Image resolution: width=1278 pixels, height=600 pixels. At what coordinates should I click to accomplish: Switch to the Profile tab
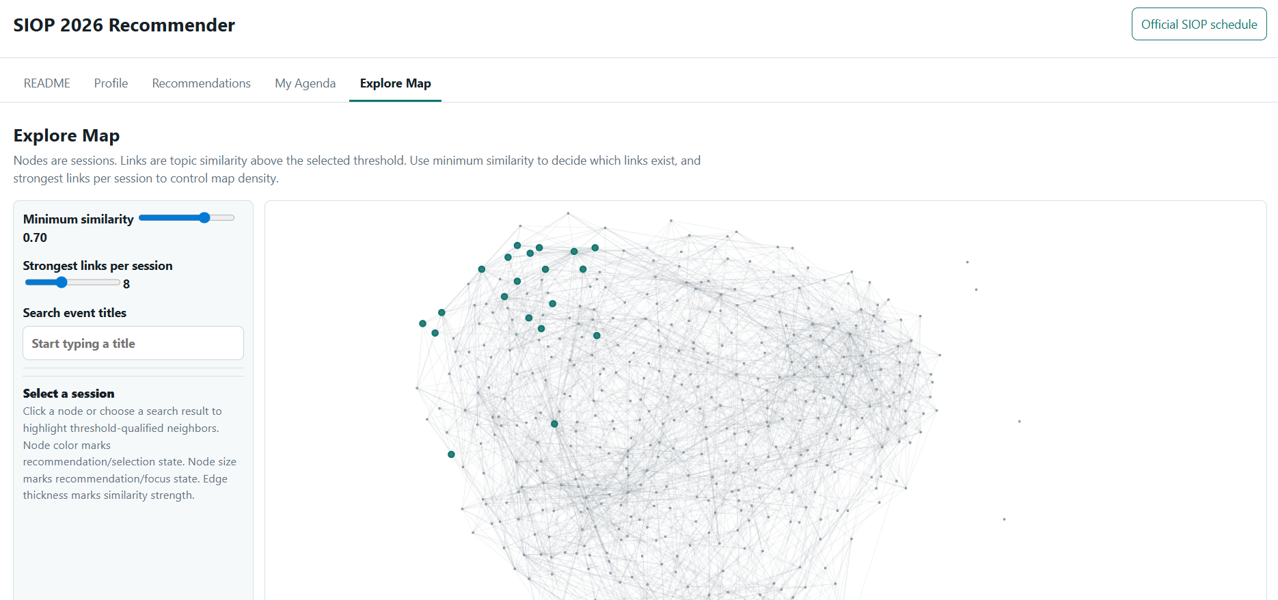coord(111,83)
